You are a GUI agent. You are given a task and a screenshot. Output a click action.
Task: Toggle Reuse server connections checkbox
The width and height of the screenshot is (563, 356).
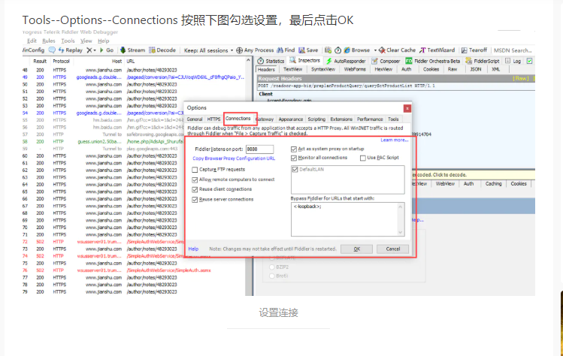click(x=195, y=199)
